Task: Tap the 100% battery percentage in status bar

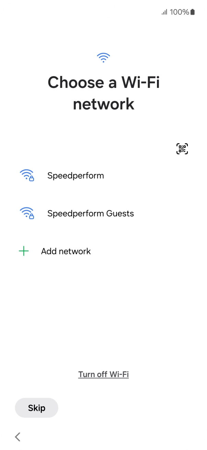Action: click(178, 12)
